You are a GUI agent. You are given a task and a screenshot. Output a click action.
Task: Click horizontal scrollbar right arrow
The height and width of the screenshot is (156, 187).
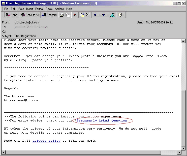click(179, 152)
